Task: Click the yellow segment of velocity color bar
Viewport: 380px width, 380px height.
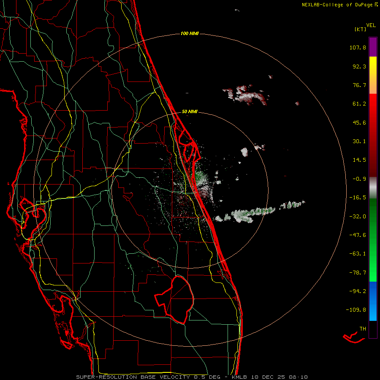Action: pyautogui.click(x=373, y=75)
